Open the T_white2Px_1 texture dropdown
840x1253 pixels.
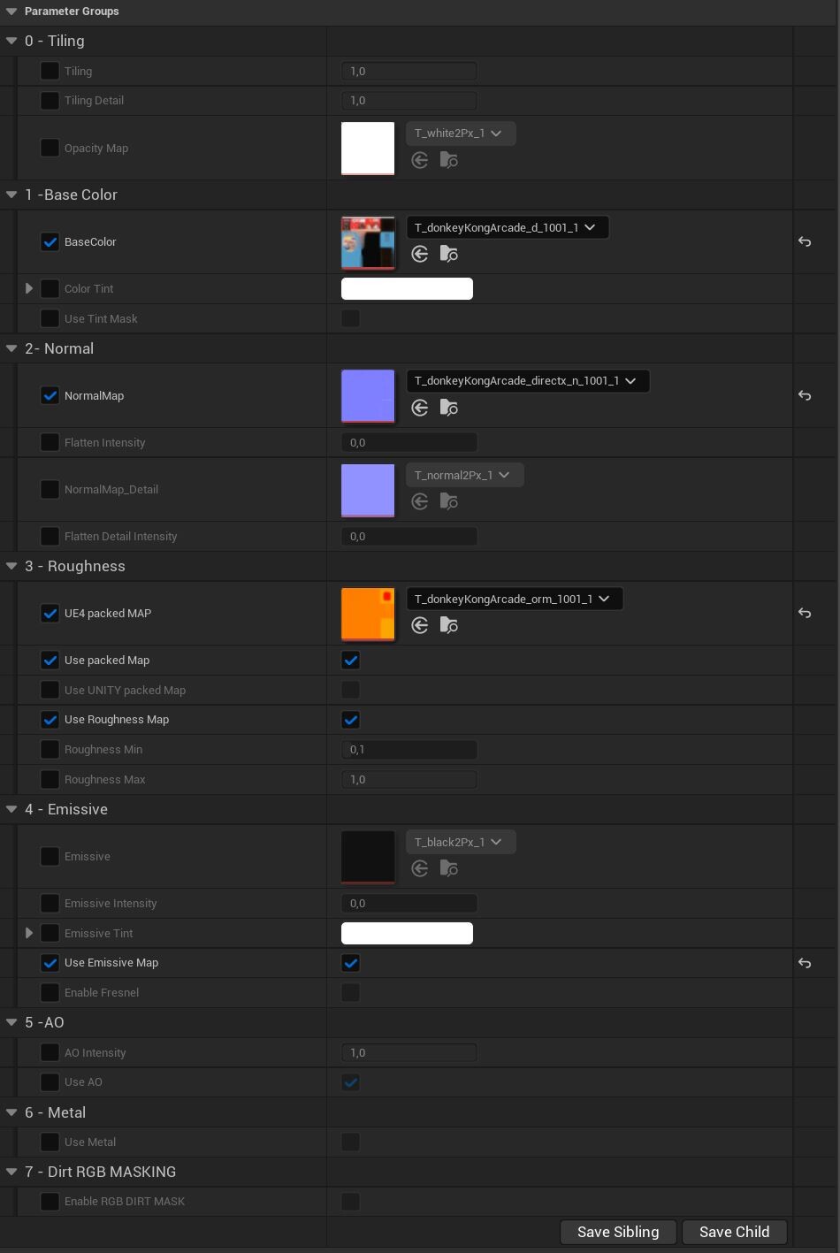[x=461, y=134]
